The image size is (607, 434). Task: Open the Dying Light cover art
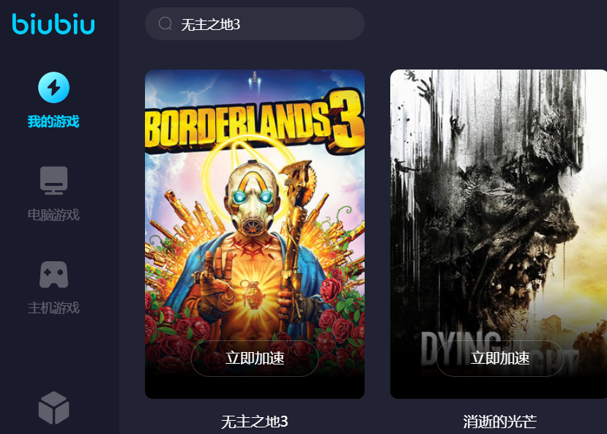[x=499, y=234]
